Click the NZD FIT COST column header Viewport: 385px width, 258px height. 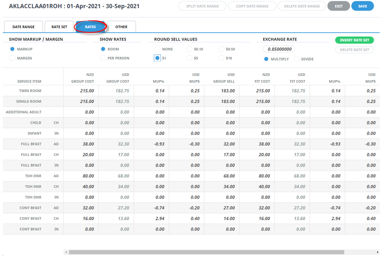pos(262,78)
